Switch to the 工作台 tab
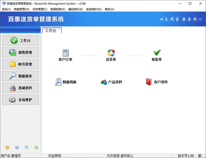The image size is (206, 158). [51, 30]
